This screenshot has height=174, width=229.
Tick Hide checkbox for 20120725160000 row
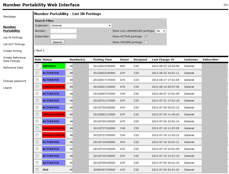37,107
